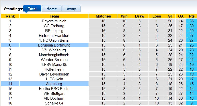Select VfB Stuttgart team link

(x=54, y=94)
